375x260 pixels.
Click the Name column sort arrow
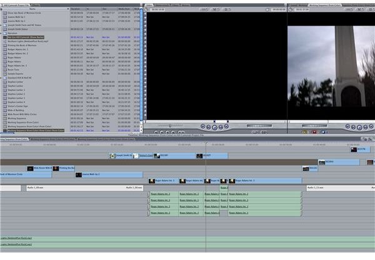pos(68,9)
